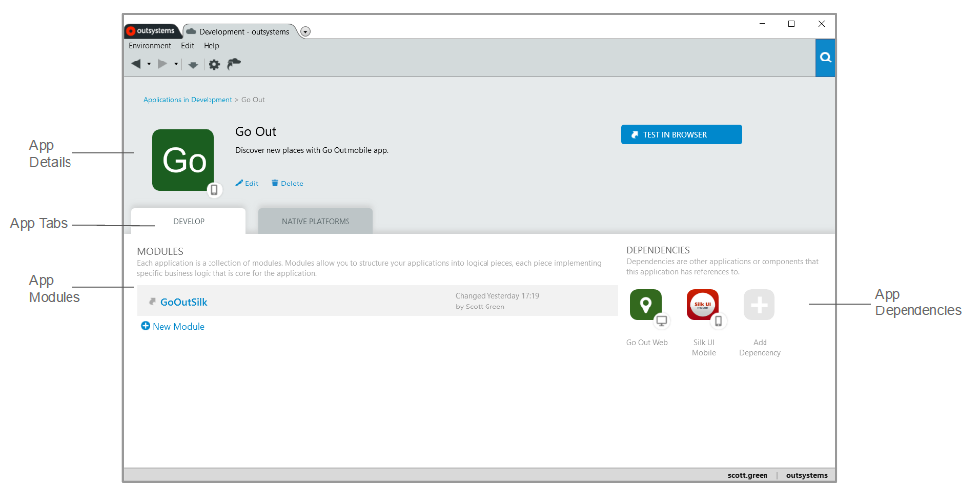Open the GoOutSilk module

tap(183, 302)
